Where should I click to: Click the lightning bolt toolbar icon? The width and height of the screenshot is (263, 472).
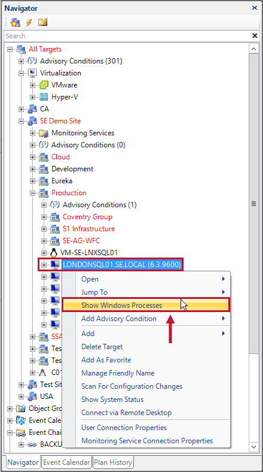(29, 22)
